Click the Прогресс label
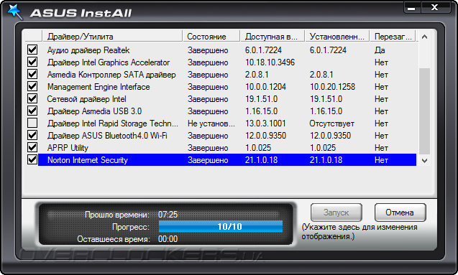This screenshot has width=458, height=275. [131, 227]
